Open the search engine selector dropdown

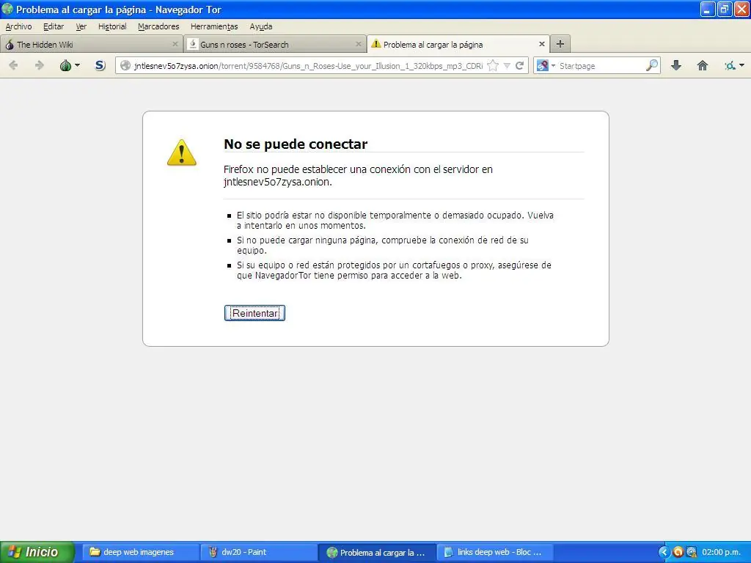[546, 65]
